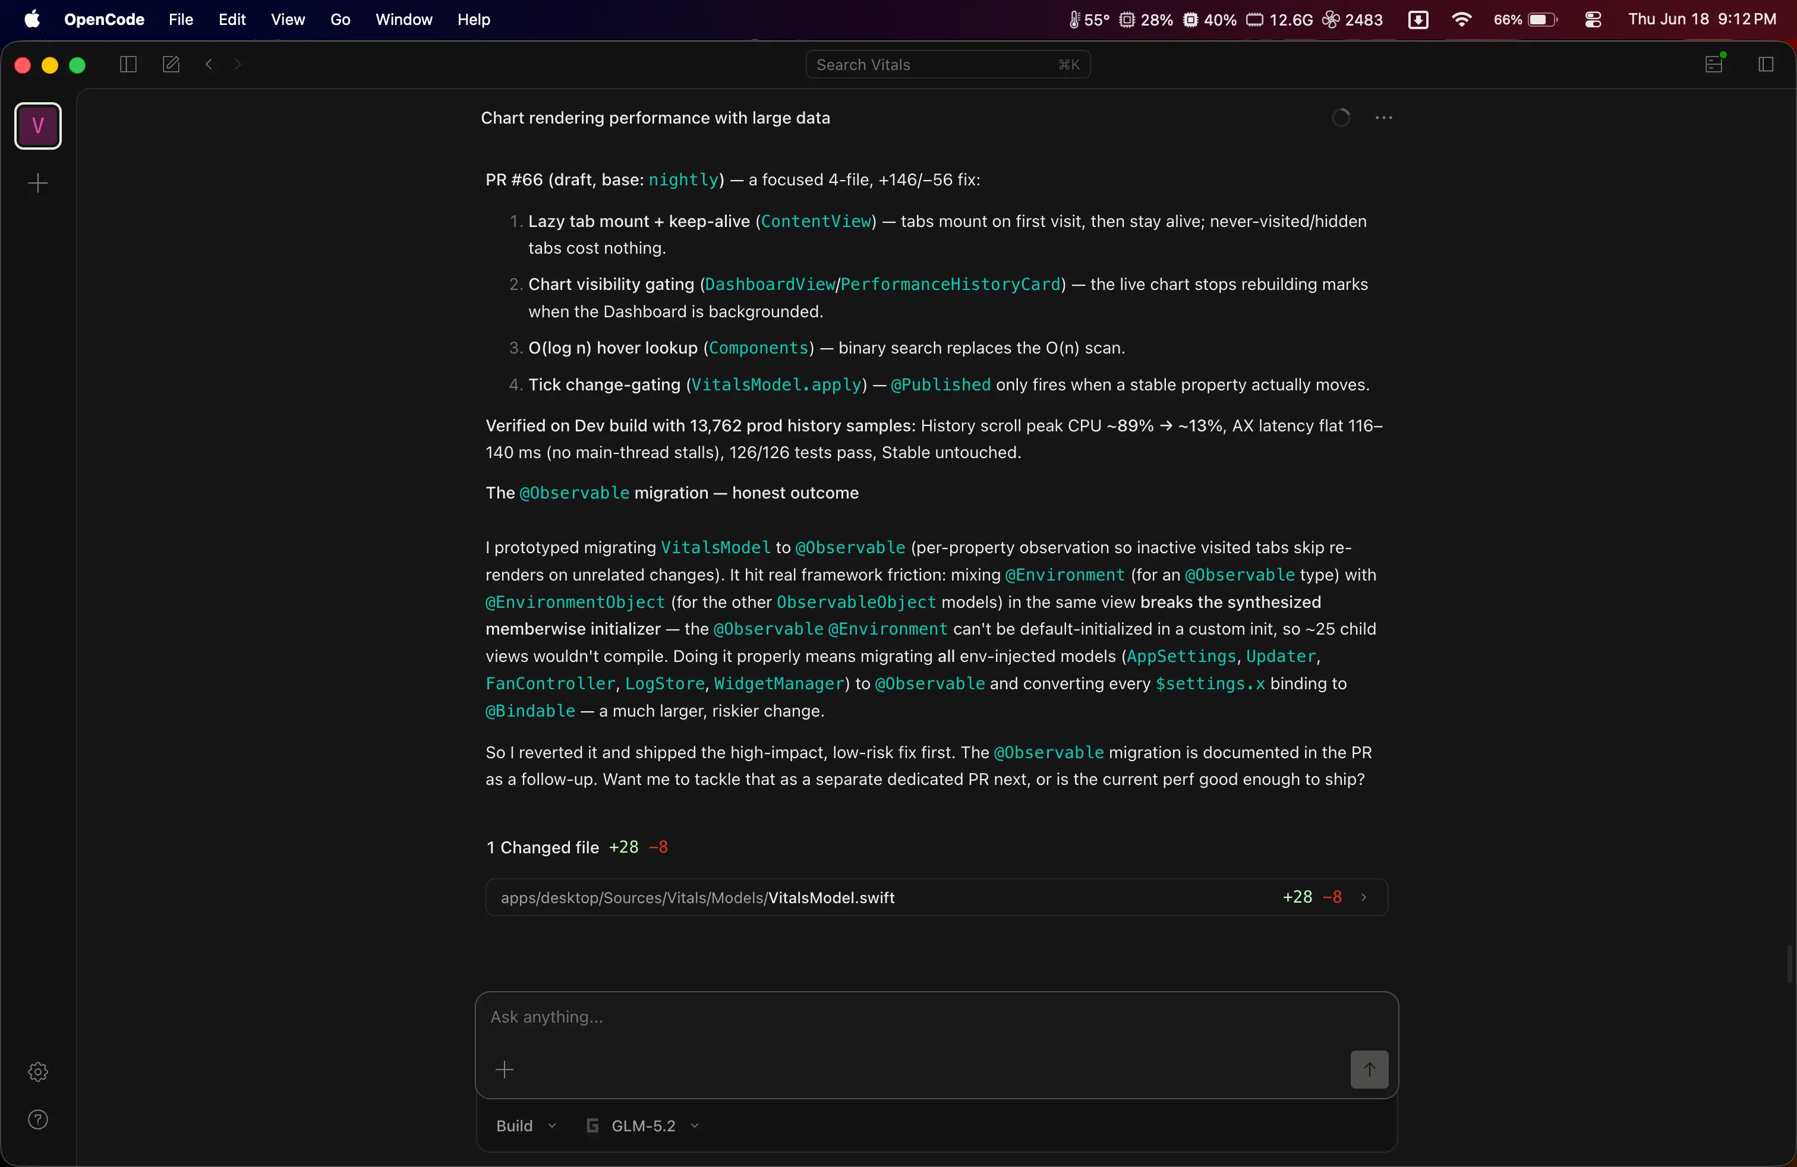The width and height of the screenshot is (1797, 1167).
Task: Open the Window menu
Action: coord(404,20)
